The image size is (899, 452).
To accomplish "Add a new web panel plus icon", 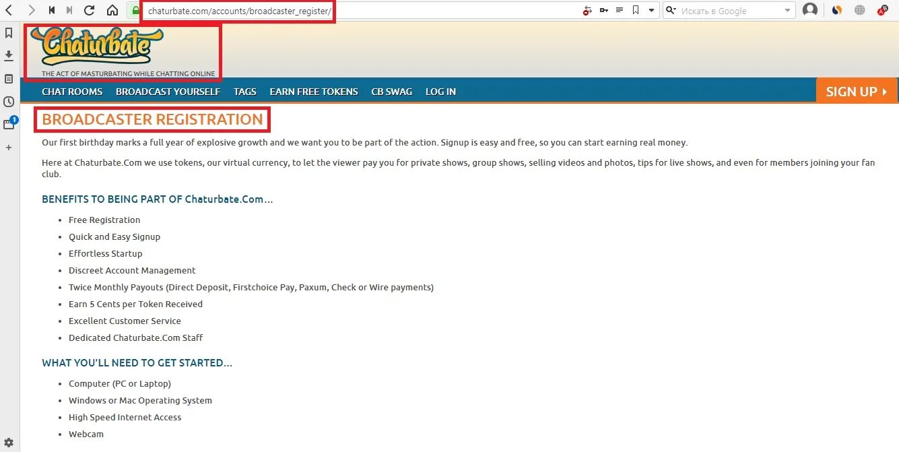I will pyautogui.click(x=9, y=147).
